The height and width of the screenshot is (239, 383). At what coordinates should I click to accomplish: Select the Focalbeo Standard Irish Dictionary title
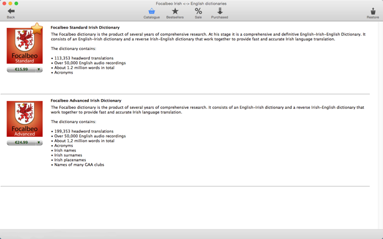pyautogui.click(x=85, y=27)
